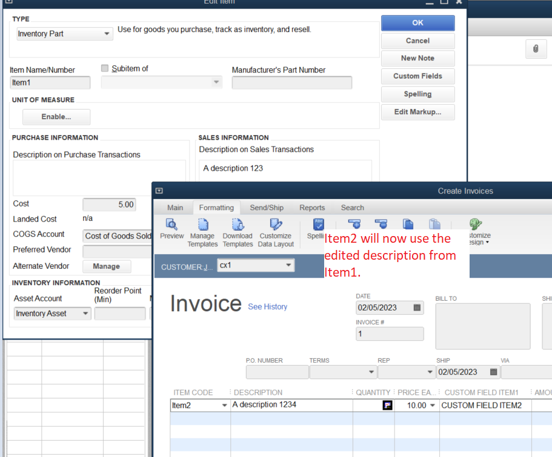Image resolution: width=552 pixels, height=457 pixels.
Task: Click the Spelling button in Edit Item
Action: [x=417, y=94]
